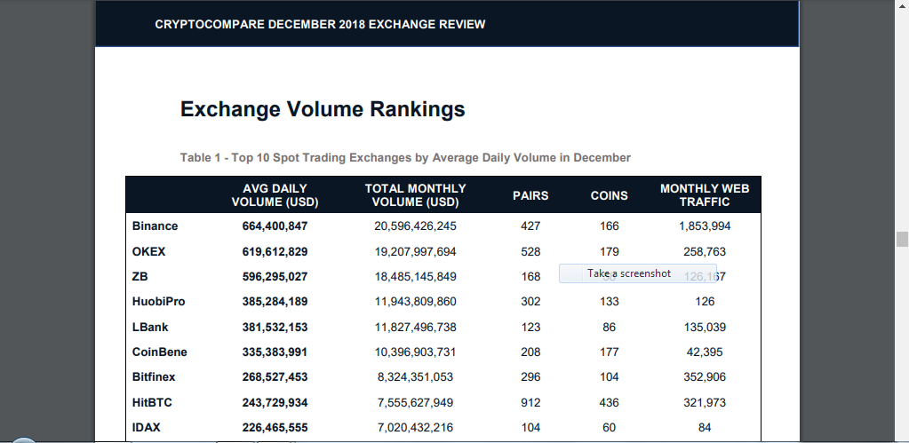Click CoinBene monthly volume 10,396,903,731

point(415,352)
